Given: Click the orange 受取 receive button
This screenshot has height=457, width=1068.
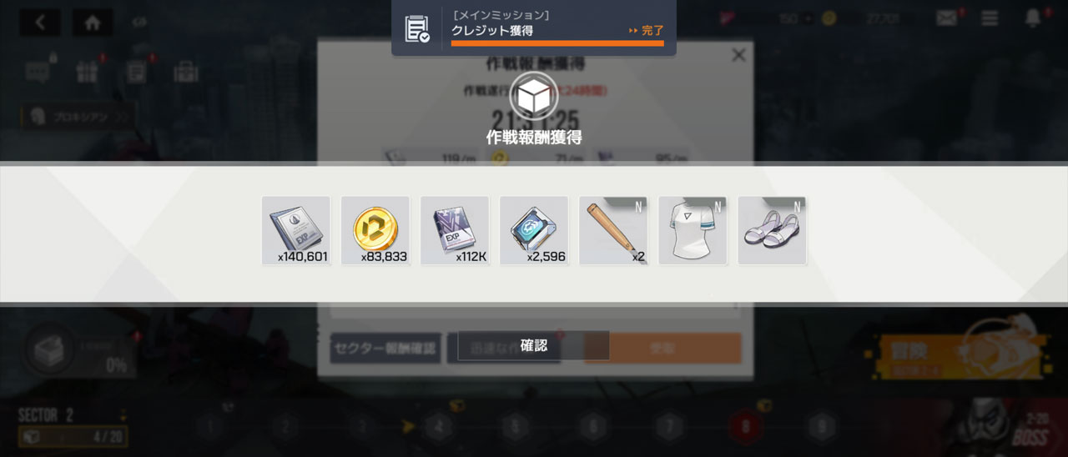Looking at the screenshot, I should click(663, 349).
